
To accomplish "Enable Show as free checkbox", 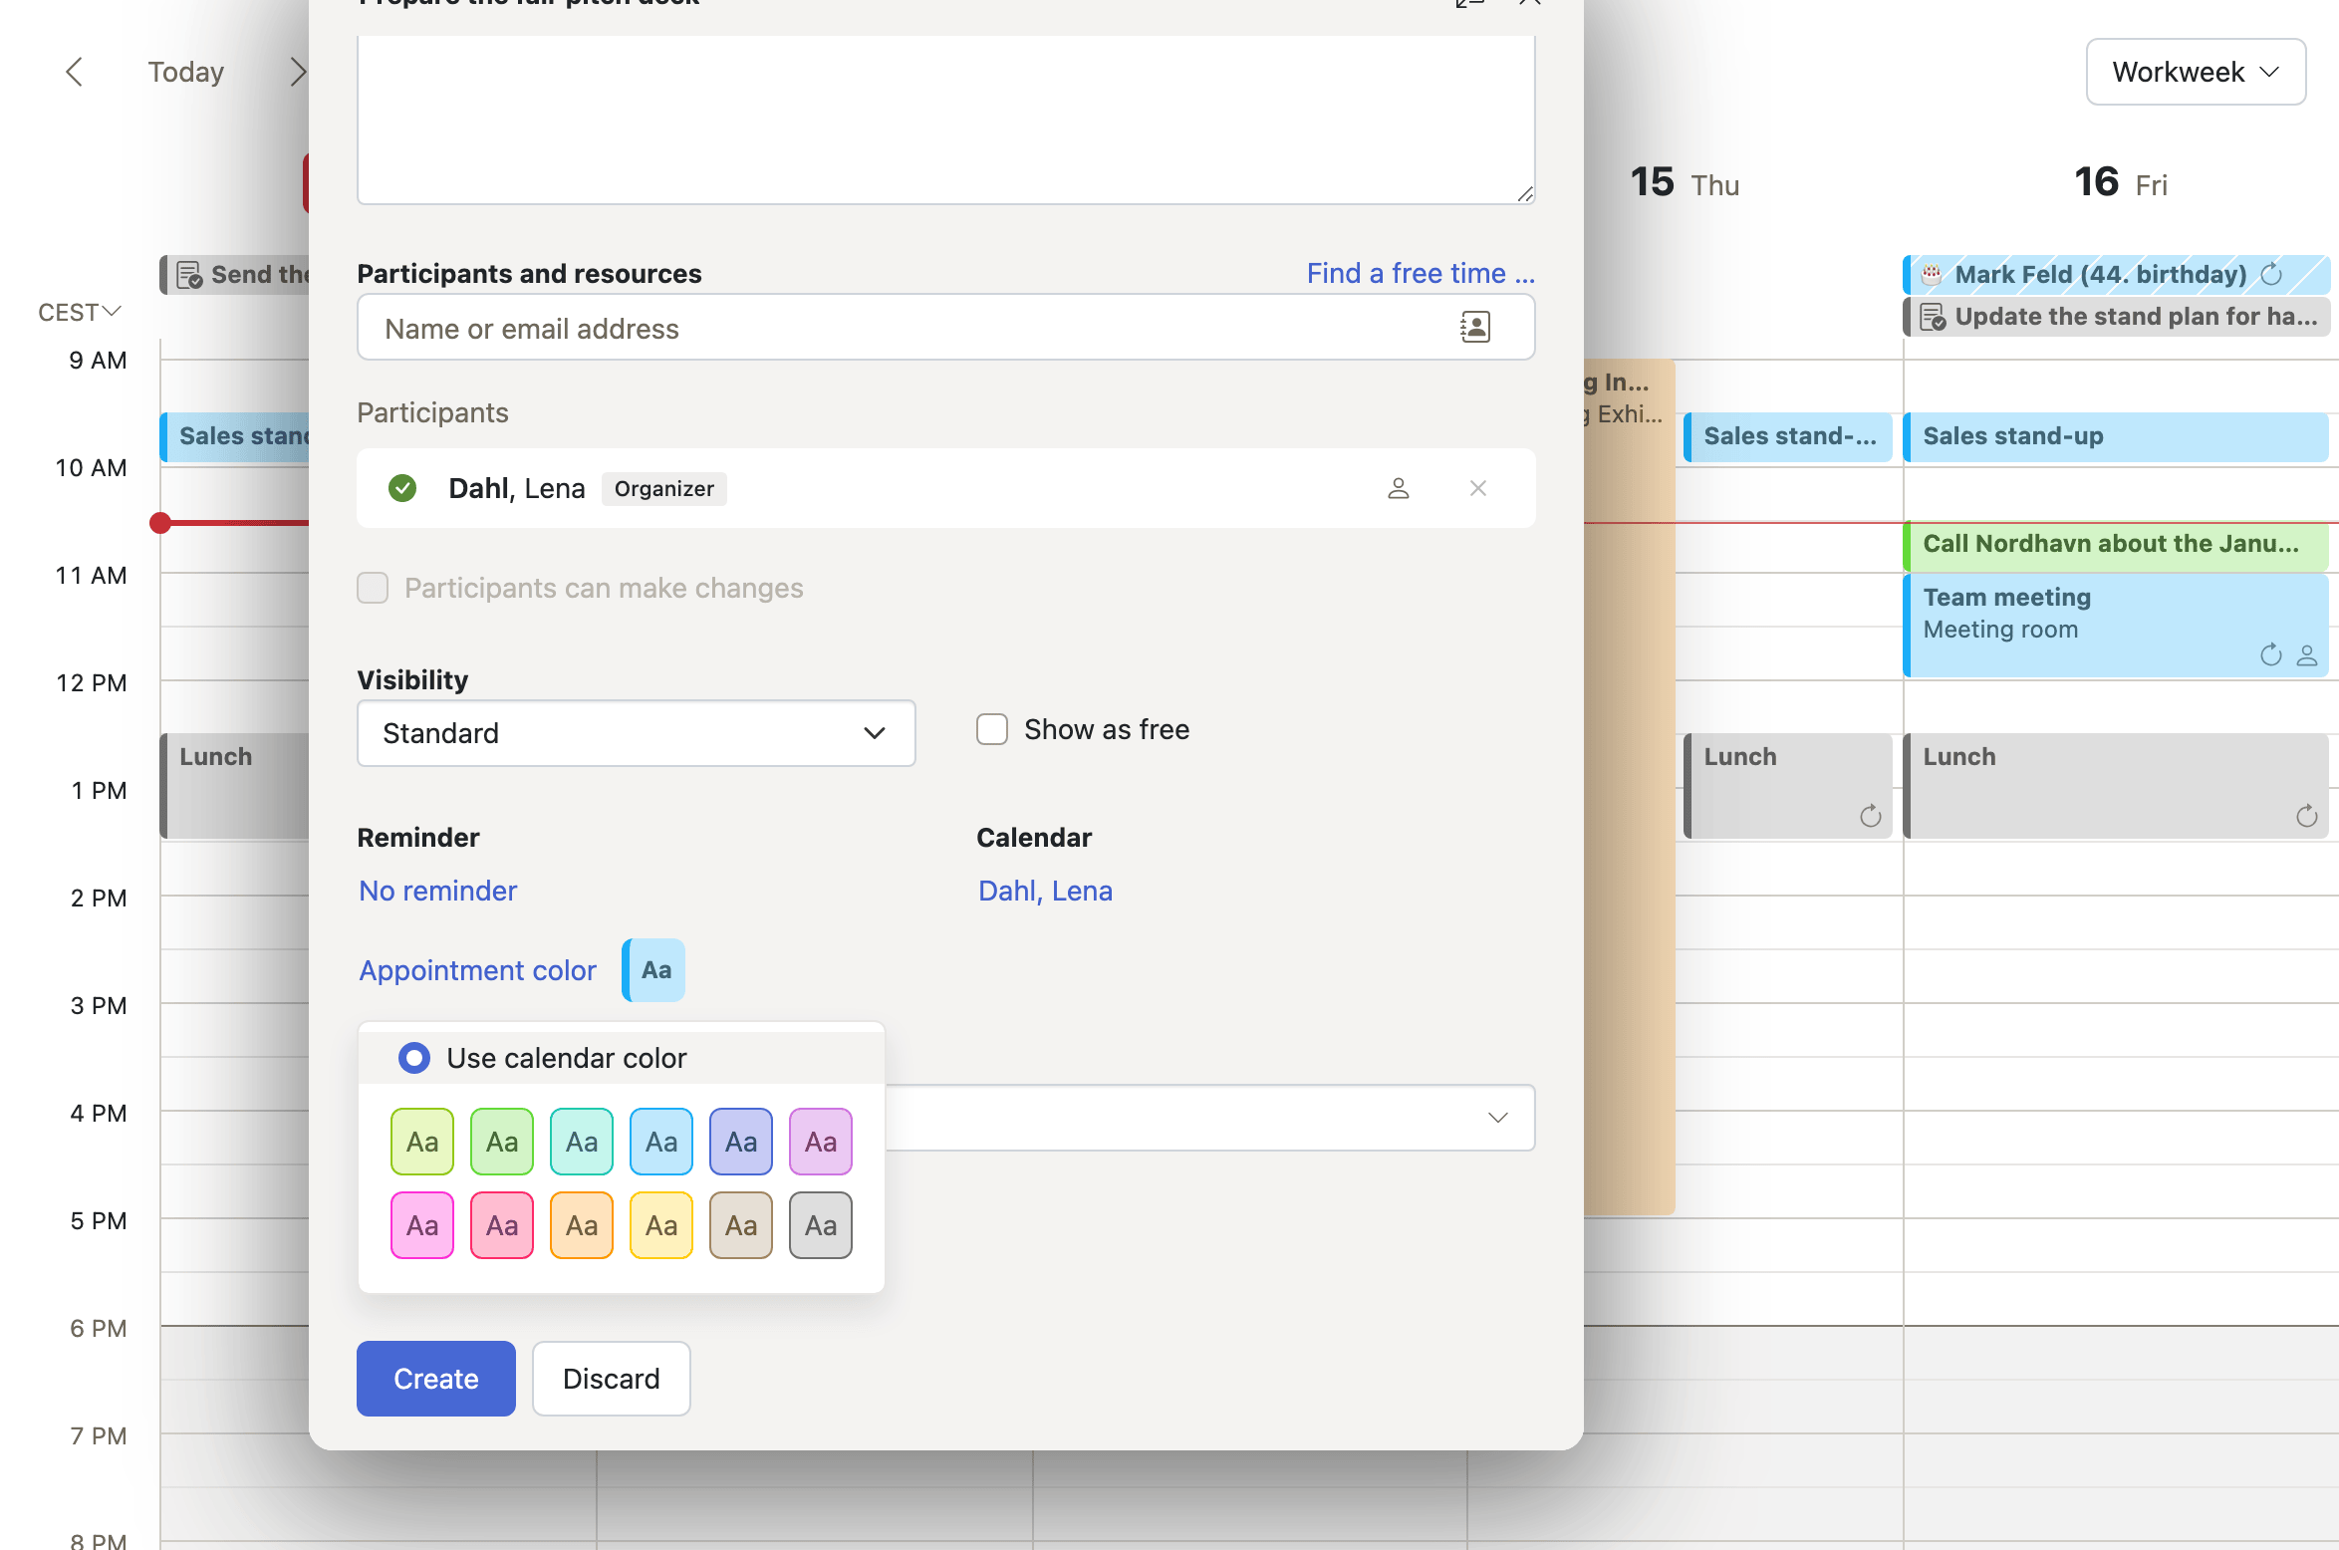I will tap(992, 729).
